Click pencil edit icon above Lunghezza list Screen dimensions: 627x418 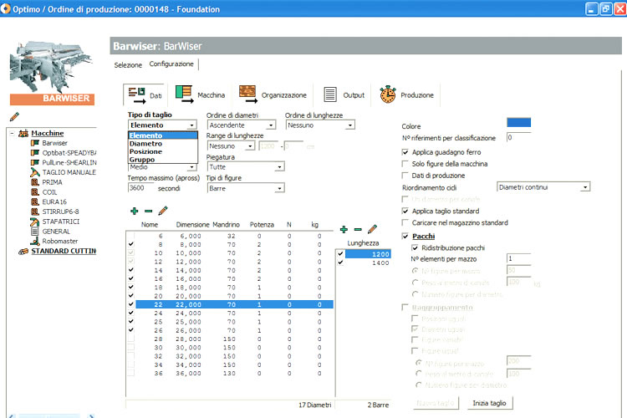pos(371,229)
